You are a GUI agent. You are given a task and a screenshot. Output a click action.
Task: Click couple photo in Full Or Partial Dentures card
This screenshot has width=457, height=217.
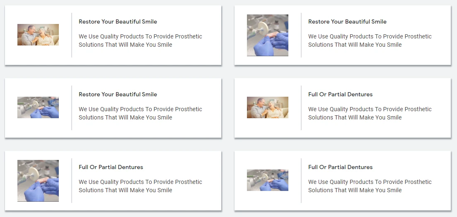(x=268, y=107)
